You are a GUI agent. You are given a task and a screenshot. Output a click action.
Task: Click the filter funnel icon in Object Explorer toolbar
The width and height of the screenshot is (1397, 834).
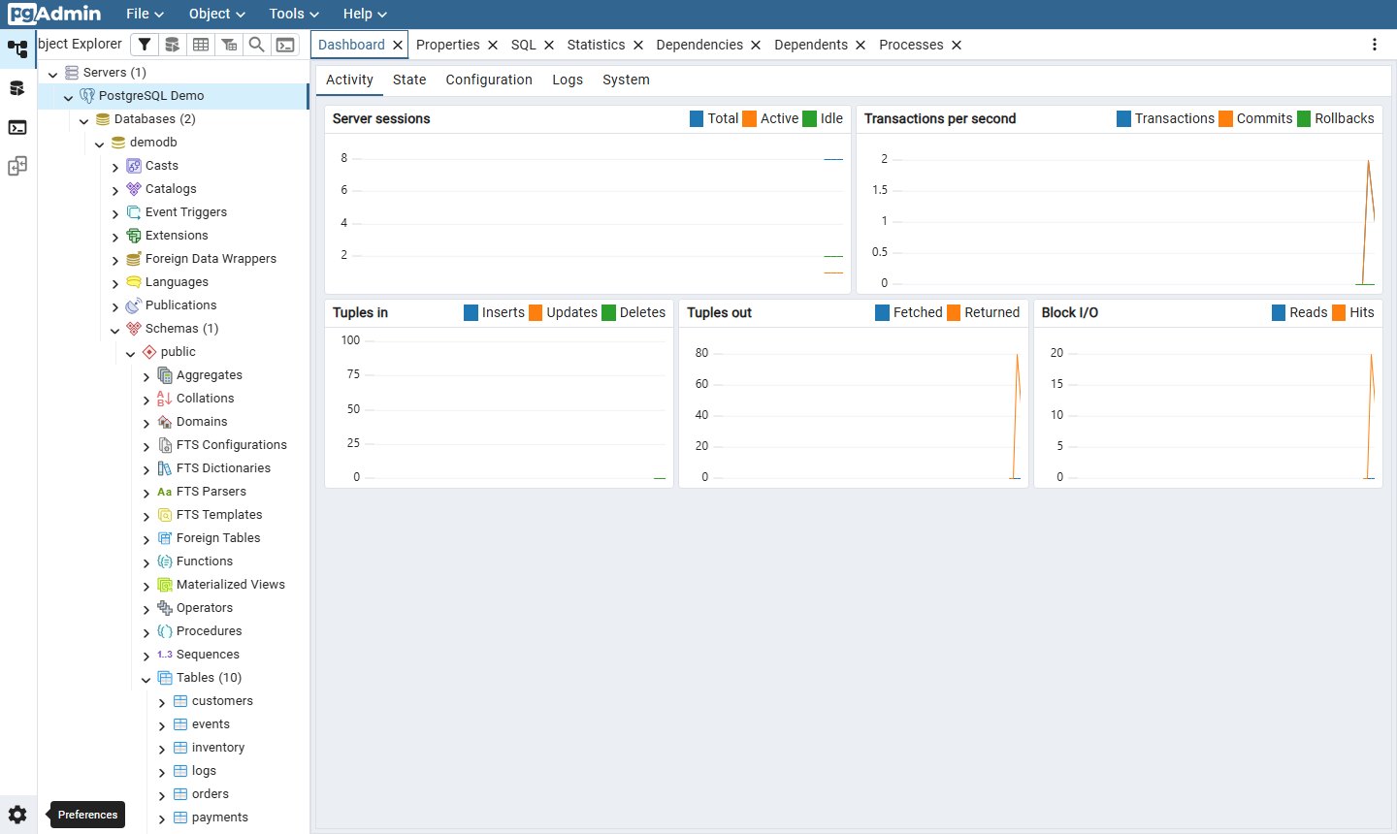click(144, 45)
